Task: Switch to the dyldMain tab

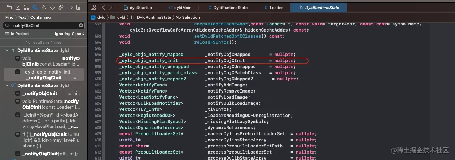Action: click(180, 8)
